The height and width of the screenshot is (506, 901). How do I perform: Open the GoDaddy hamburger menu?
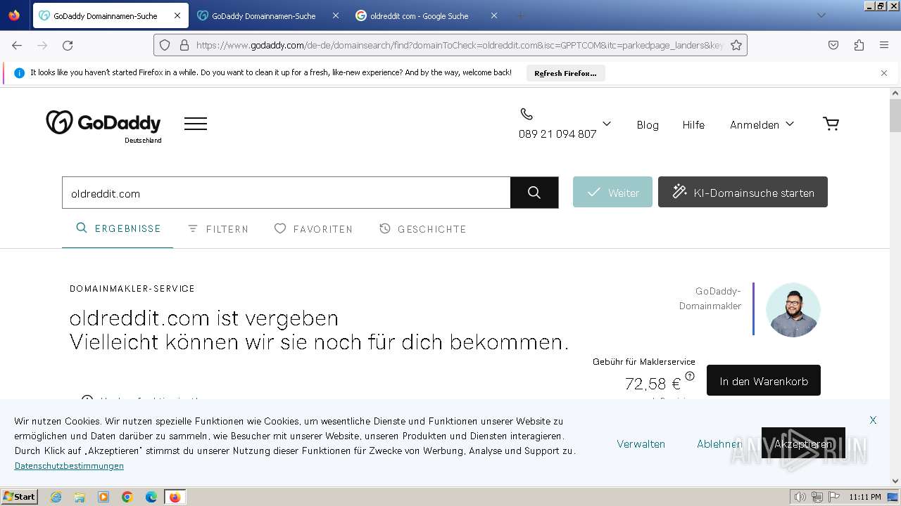click(196, 124)
